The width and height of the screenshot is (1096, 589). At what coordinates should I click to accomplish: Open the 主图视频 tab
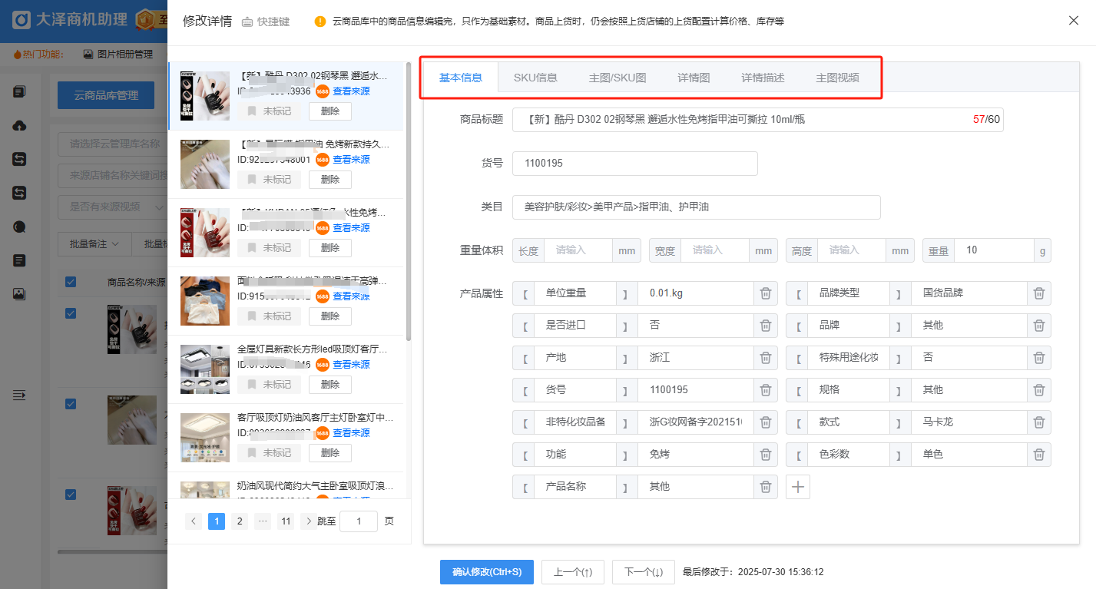[x=837, y=78]
